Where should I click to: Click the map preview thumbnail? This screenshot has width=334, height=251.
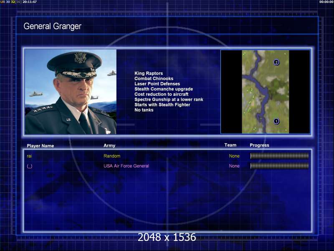click(265, 92)
